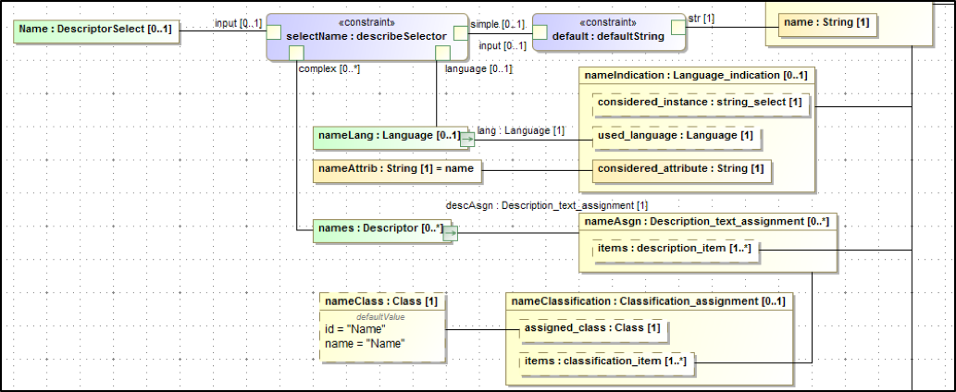The height and width of the screenshot is (392, 956).
Task: Select the nameAttrib : String = name block
Action: (396, 169)
